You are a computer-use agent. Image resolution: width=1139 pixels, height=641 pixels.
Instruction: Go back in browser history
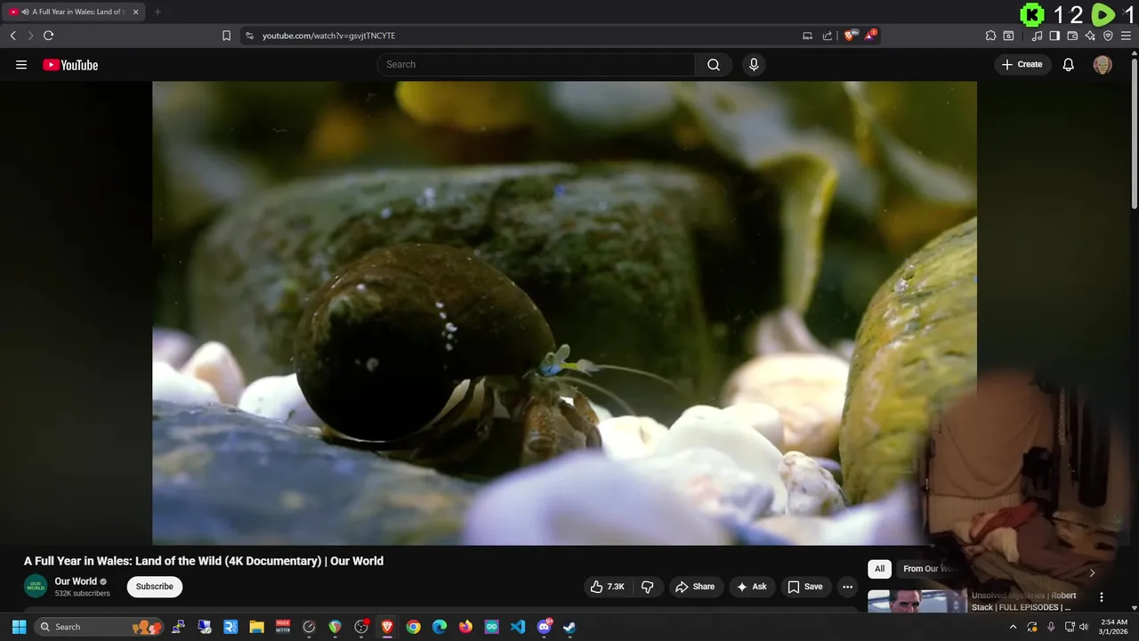pos(12,36)
